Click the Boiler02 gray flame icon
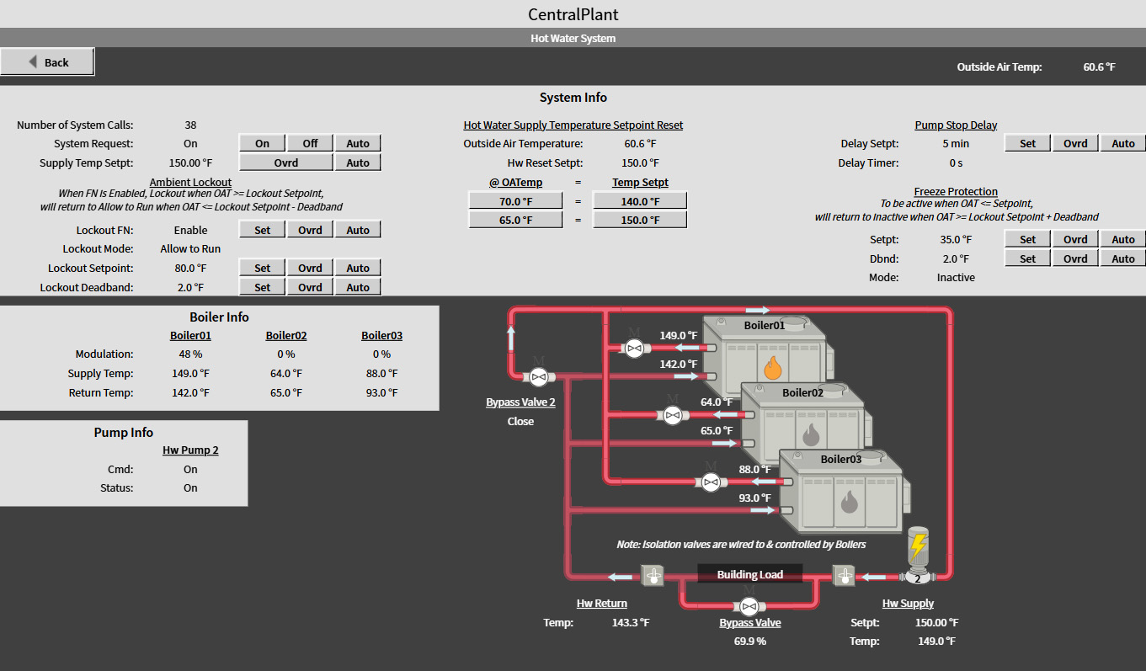 [x=811, y=434]
